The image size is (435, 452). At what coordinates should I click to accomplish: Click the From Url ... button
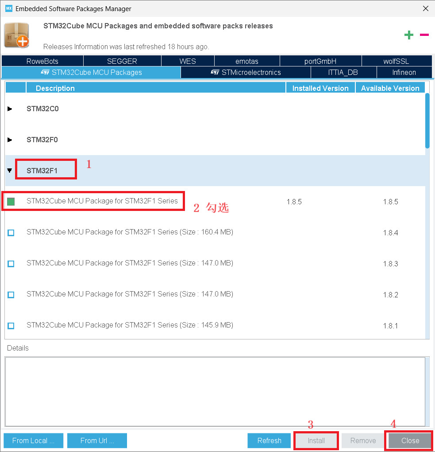pos(97,440)
